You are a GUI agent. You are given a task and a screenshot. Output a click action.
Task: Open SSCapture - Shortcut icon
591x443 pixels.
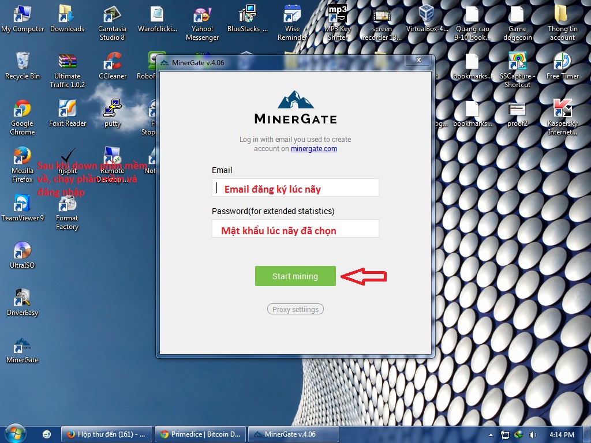pos(517,70)
